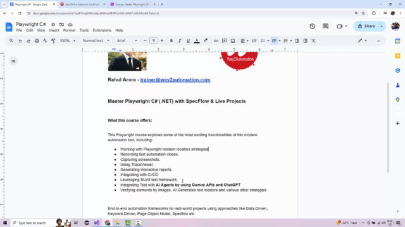Collapse the toolbar menus chevron
Viewport: 405px width, 227px height.
[378, 41]
